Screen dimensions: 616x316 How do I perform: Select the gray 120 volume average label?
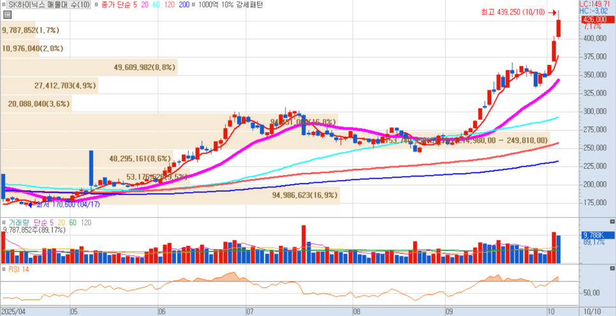(86, 222)
